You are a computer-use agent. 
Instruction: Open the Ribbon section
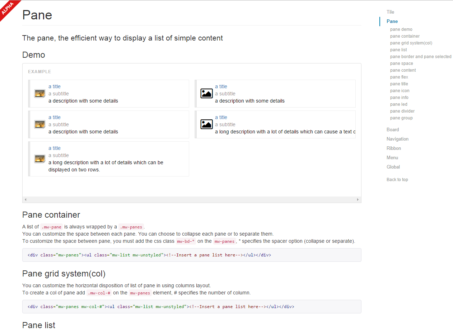(x=394, y=148)
